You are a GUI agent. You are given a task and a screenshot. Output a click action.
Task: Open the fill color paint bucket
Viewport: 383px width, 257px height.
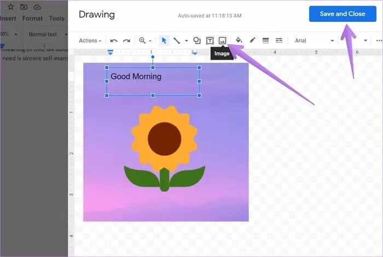(239, 40)
